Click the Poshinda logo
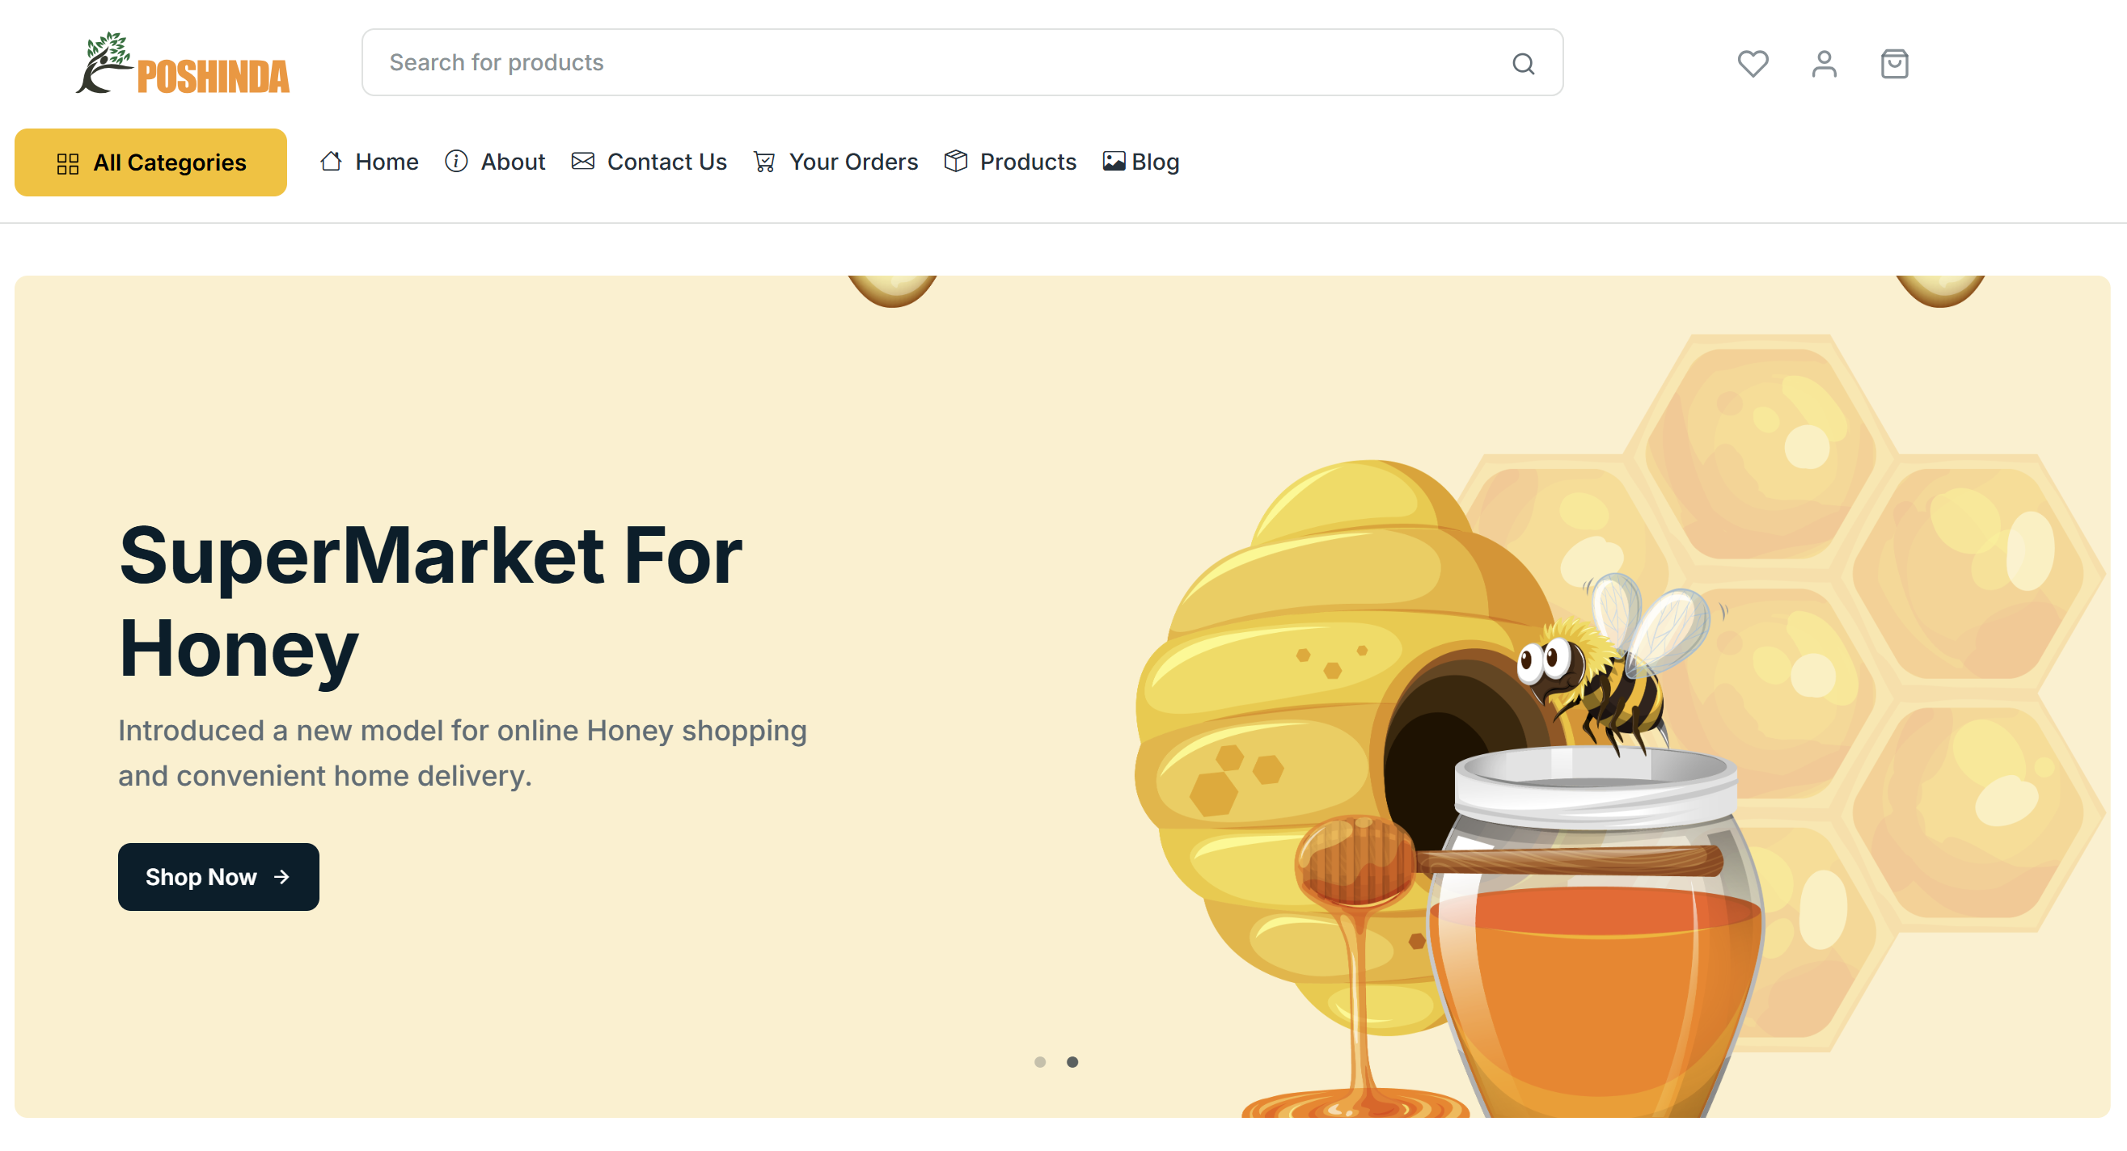Screen dimensions: 2127x1151 click(183, 64)
